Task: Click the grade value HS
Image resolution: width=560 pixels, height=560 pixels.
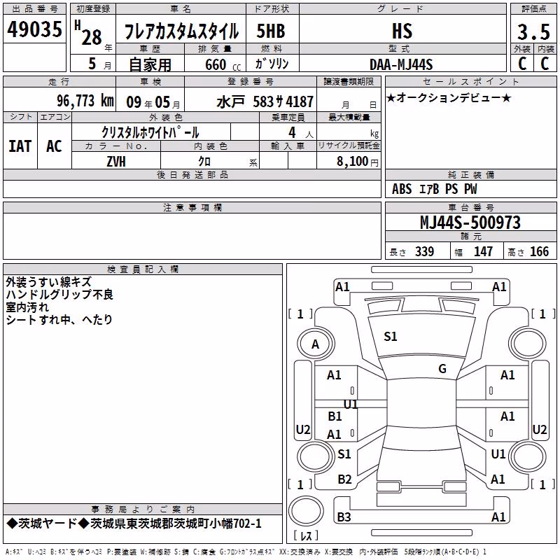Action: (x=402, y=31)
